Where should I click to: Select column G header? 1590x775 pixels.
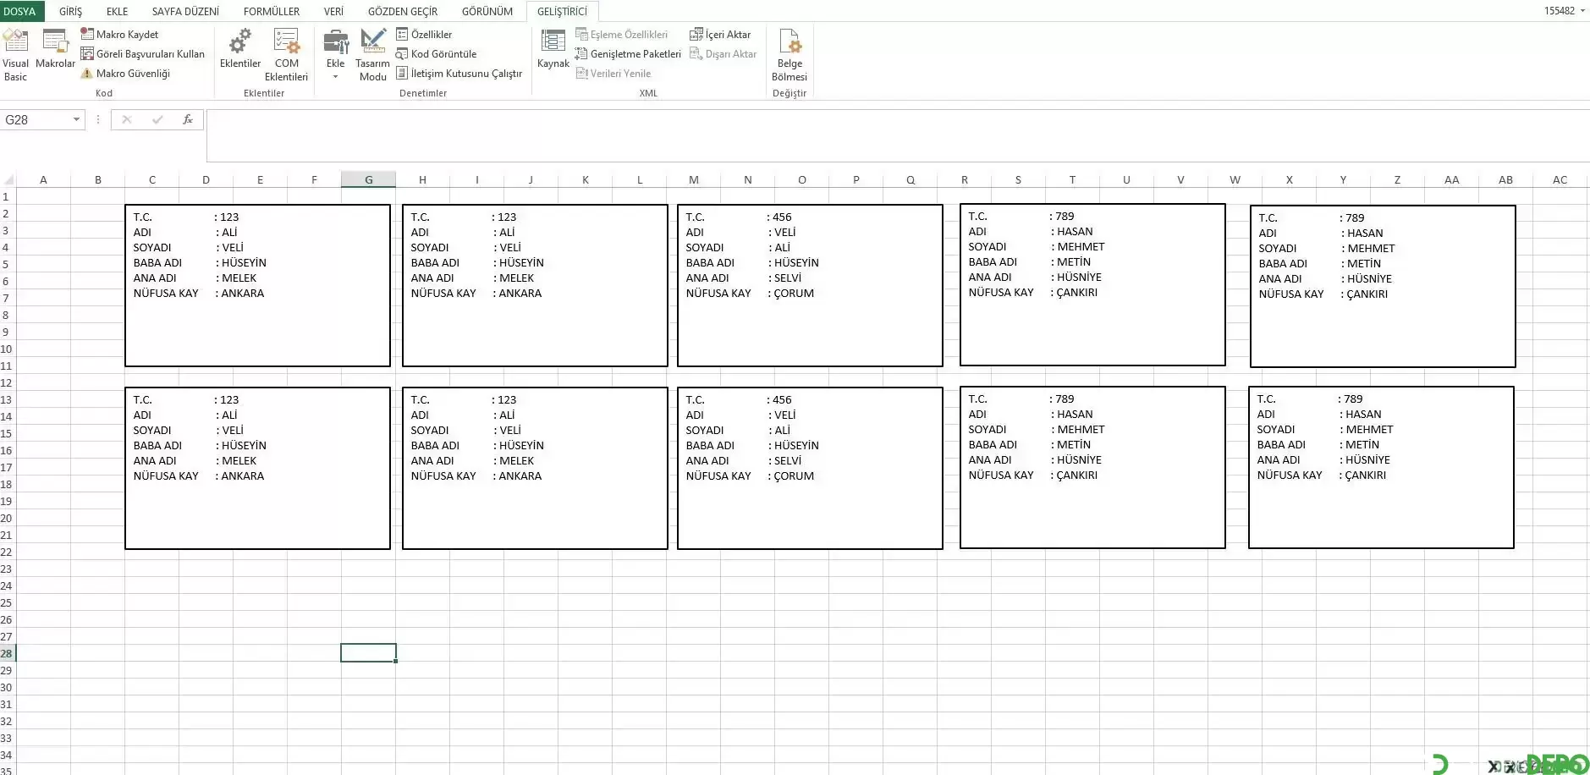click(368, 179)
